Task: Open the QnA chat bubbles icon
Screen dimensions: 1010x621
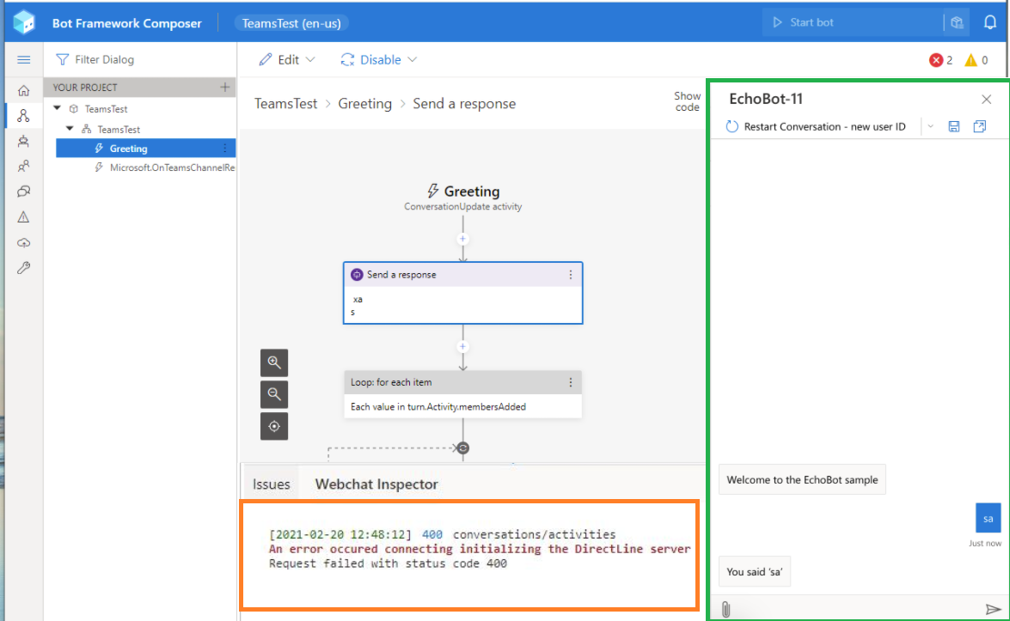Action: (24, 191)
